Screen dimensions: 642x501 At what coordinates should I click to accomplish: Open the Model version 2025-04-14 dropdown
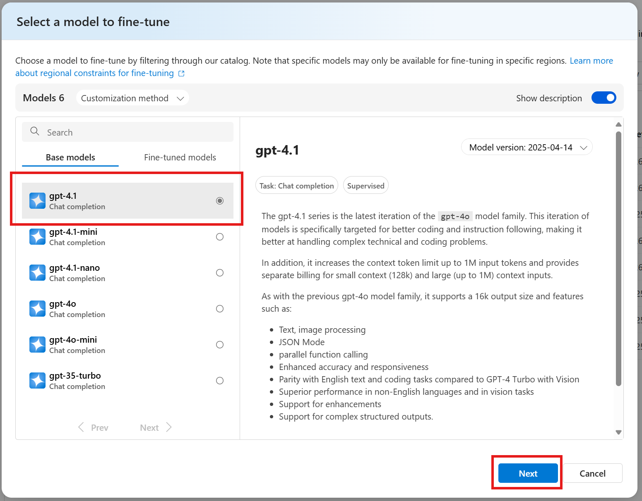[x=527, y=147]
